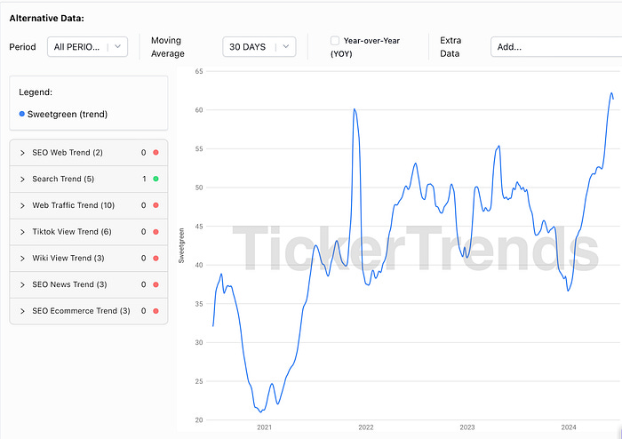This screenshot has height=439, width=622.
Task: Click the chevron beside Search Trend
Action: [x=22, y=180]
